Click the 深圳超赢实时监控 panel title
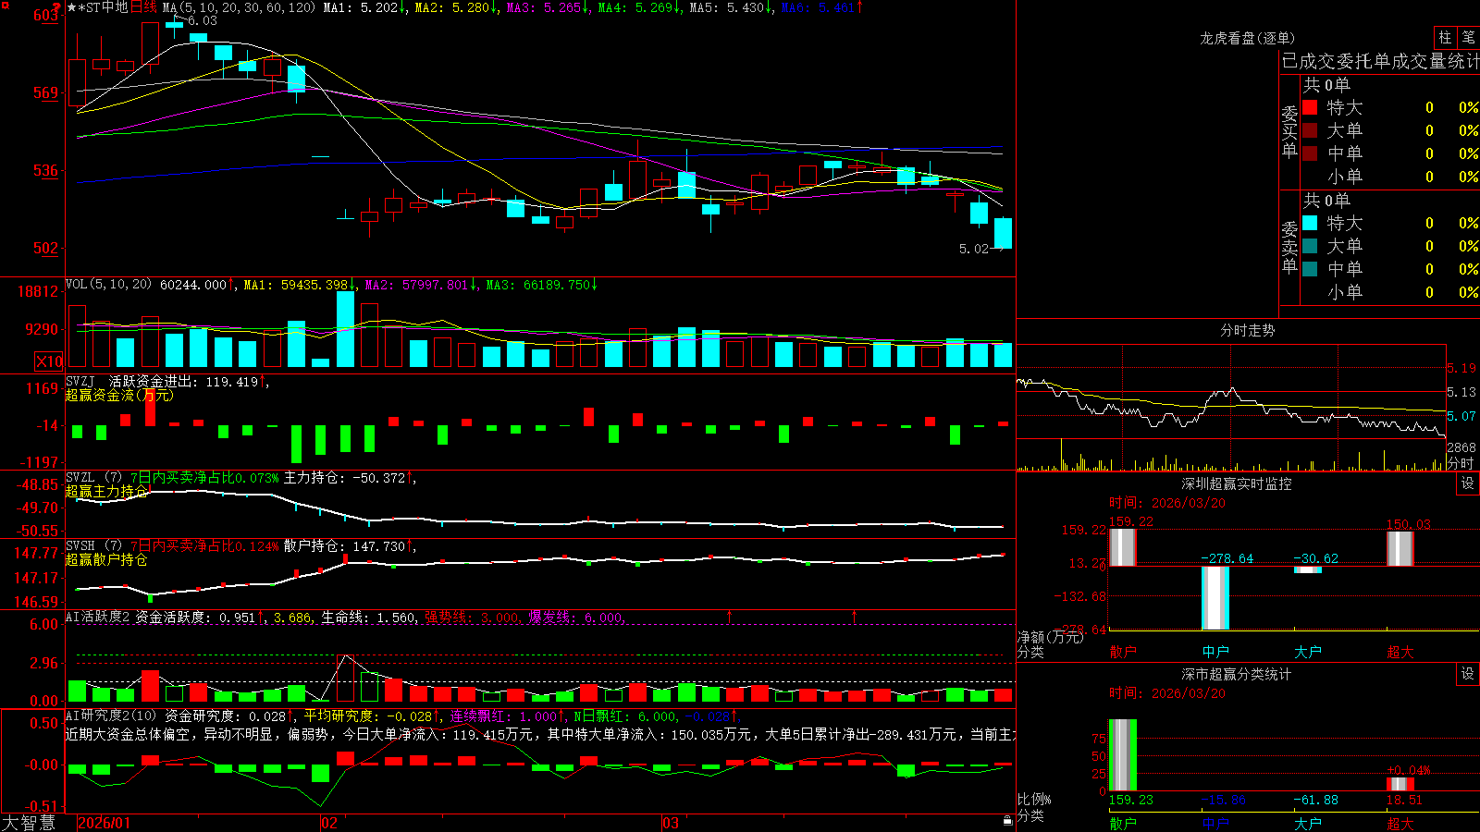The image size is (1480, 832). tap(1237, 483)
